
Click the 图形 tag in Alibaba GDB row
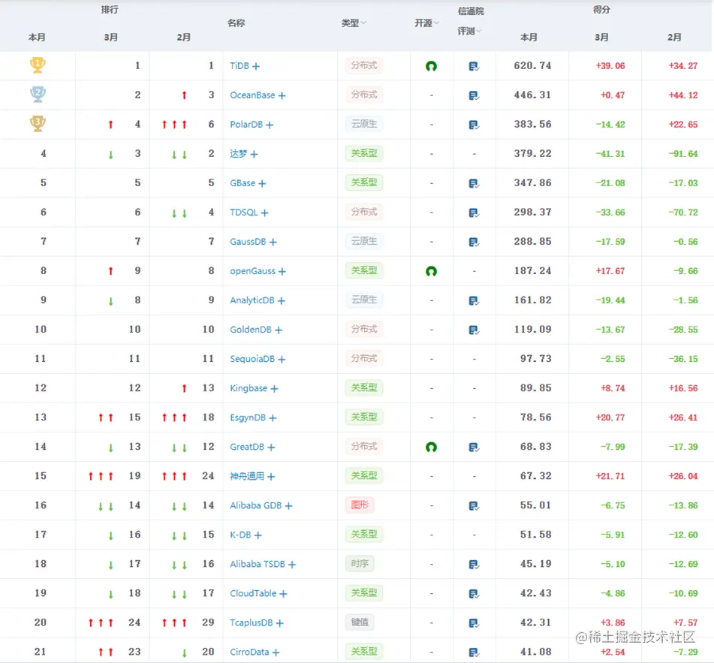click(x=360, y=505)
